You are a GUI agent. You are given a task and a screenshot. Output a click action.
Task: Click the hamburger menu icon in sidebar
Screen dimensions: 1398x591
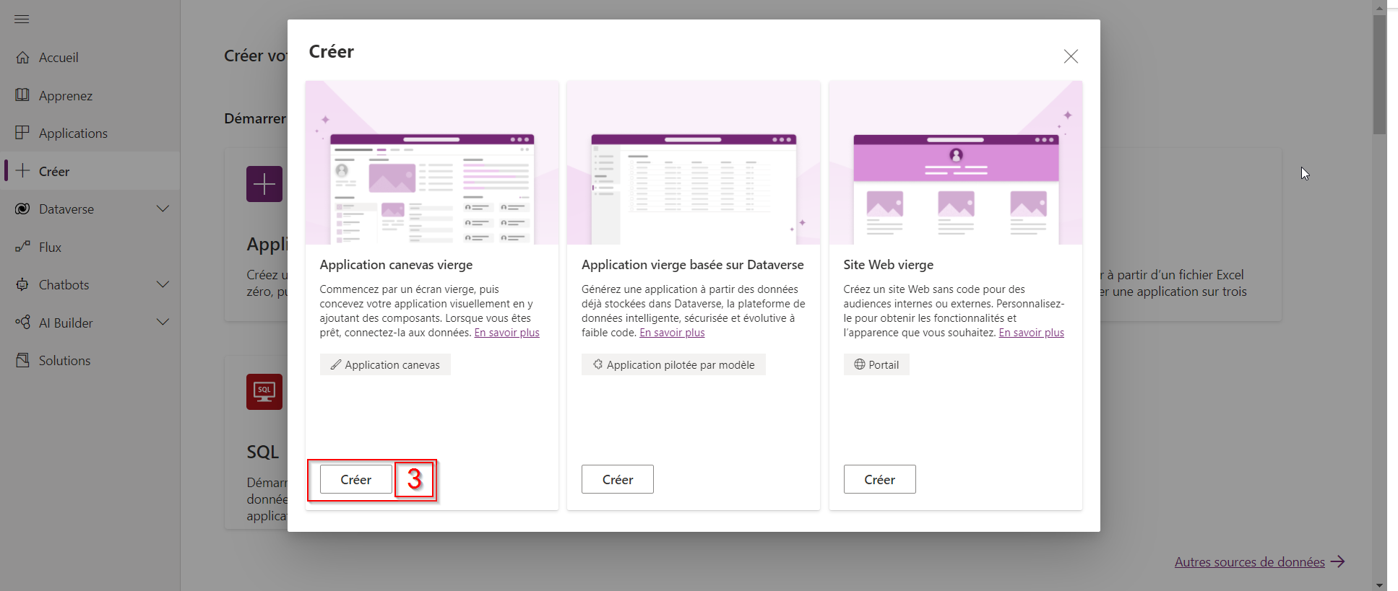[22, 19]
